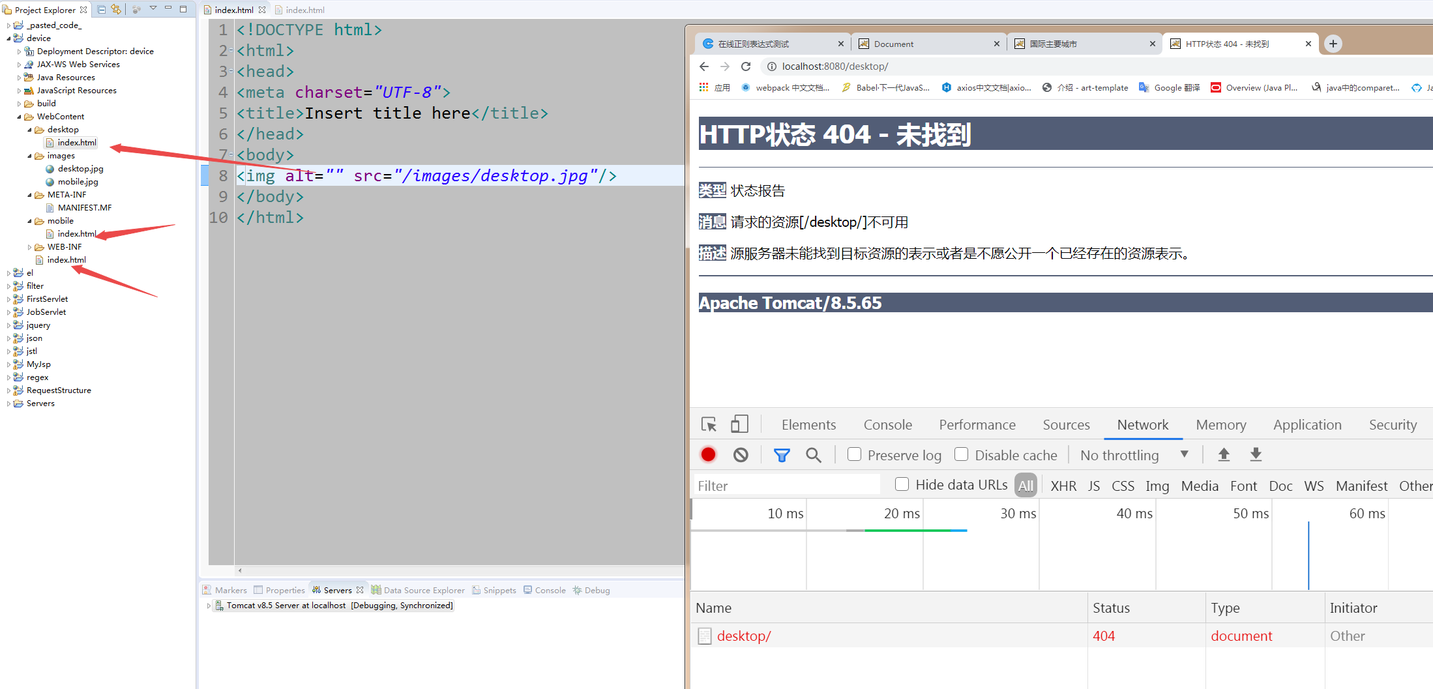Switch to the DevTools Console tab
Image resolution: width=1433 pixels, height=689 pixels.
point(887,424)
